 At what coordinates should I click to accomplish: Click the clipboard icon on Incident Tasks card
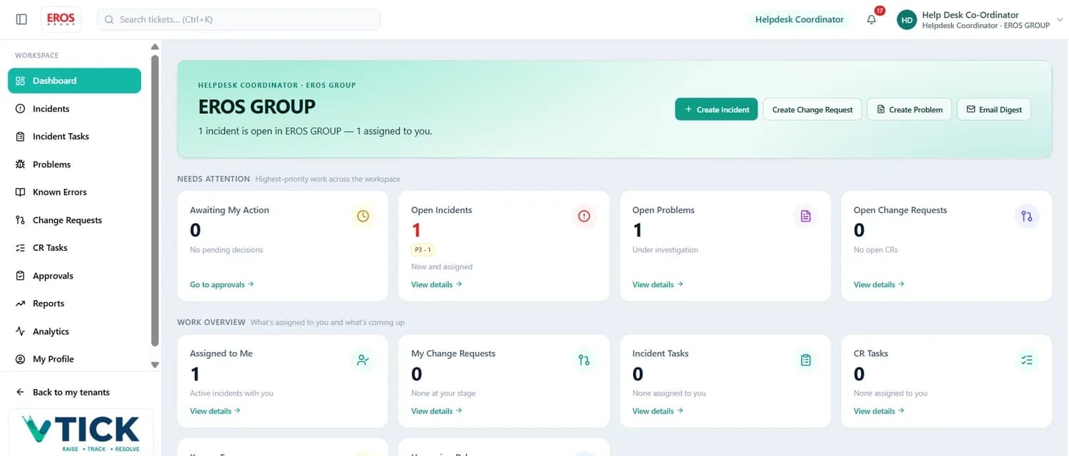[805, 360]
